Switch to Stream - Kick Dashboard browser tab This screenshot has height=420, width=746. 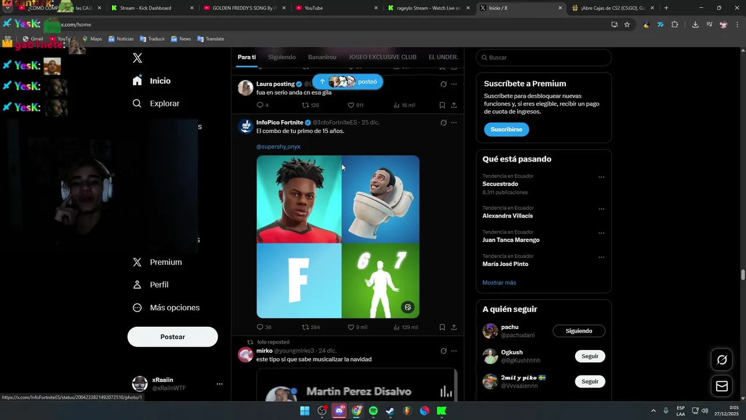[151, 8]
